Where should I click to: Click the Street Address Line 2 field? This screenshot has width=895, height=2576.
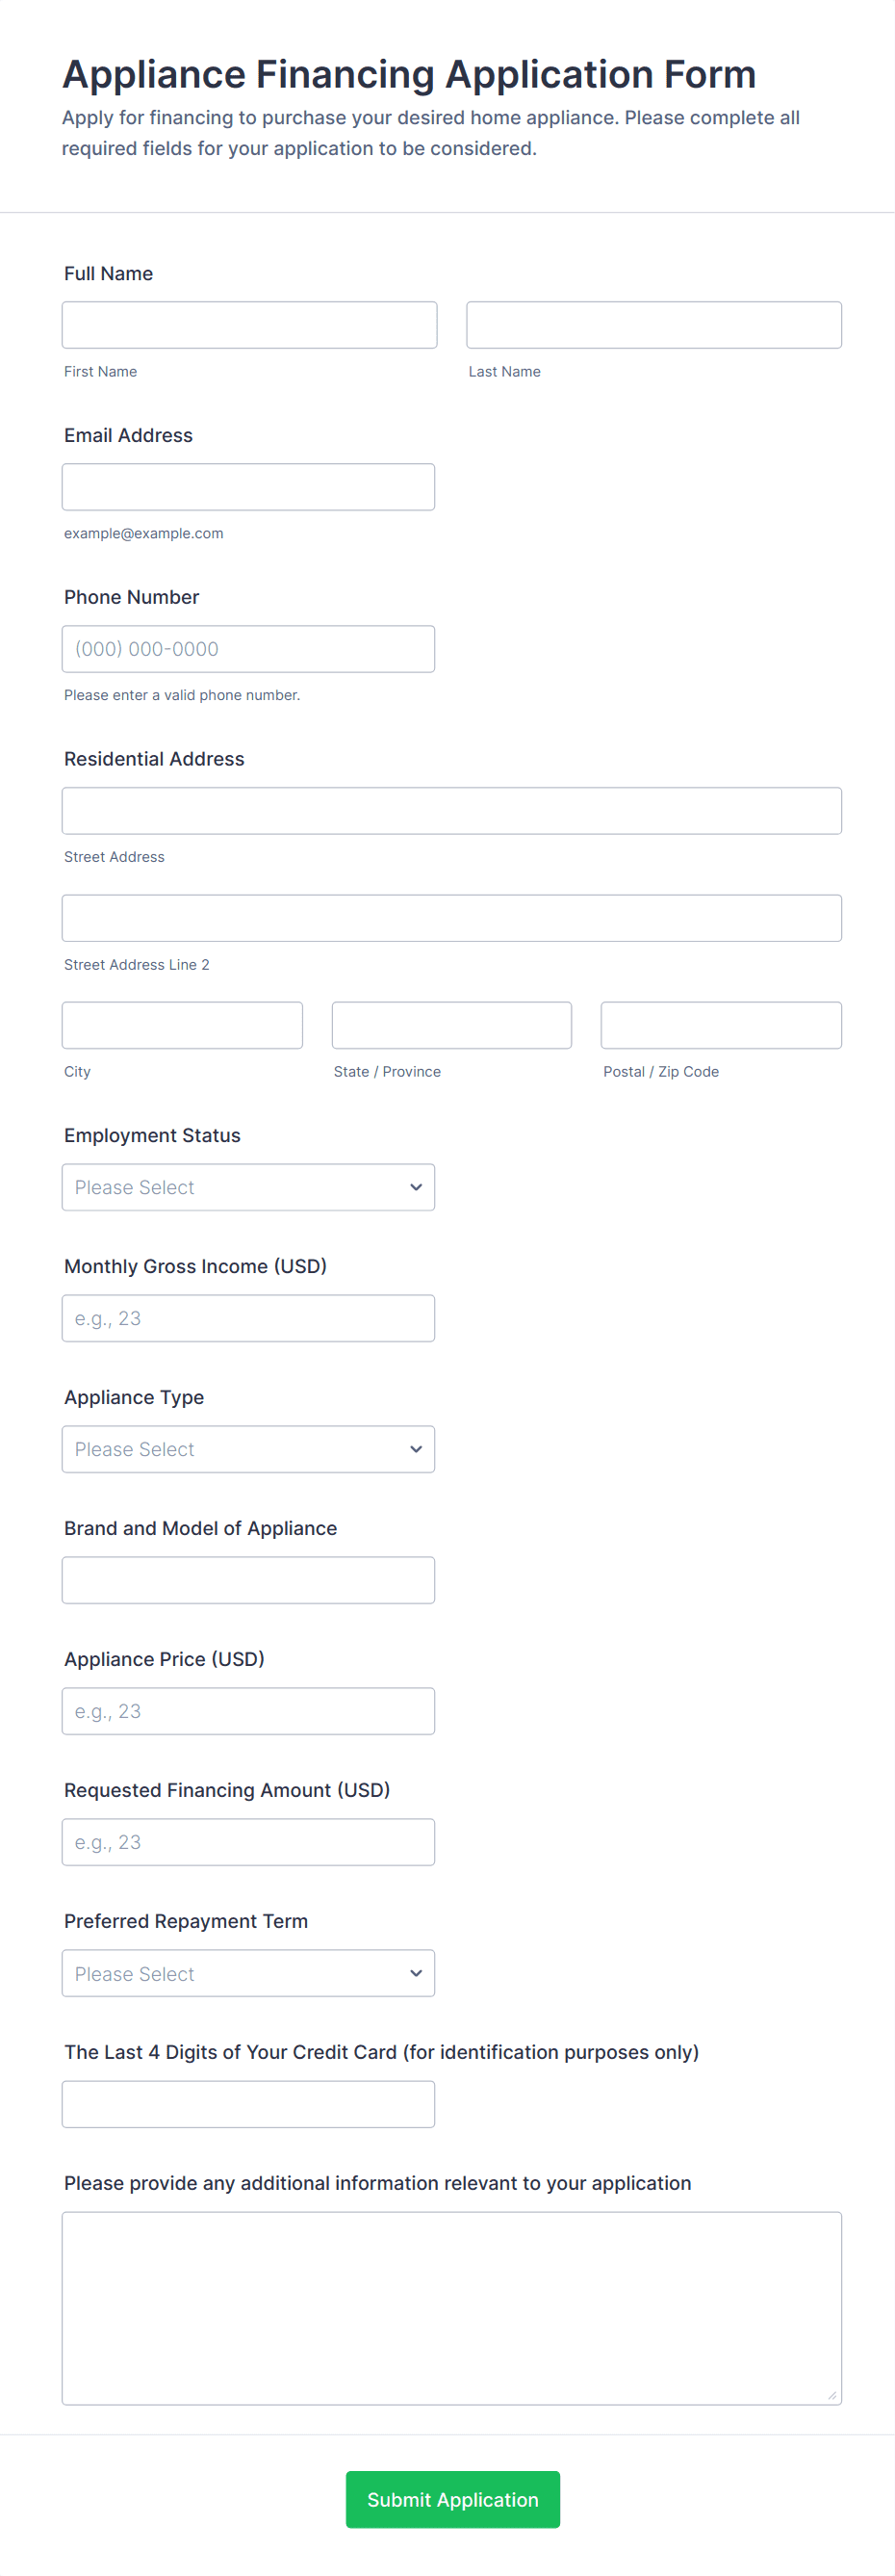tap(451, 918)
